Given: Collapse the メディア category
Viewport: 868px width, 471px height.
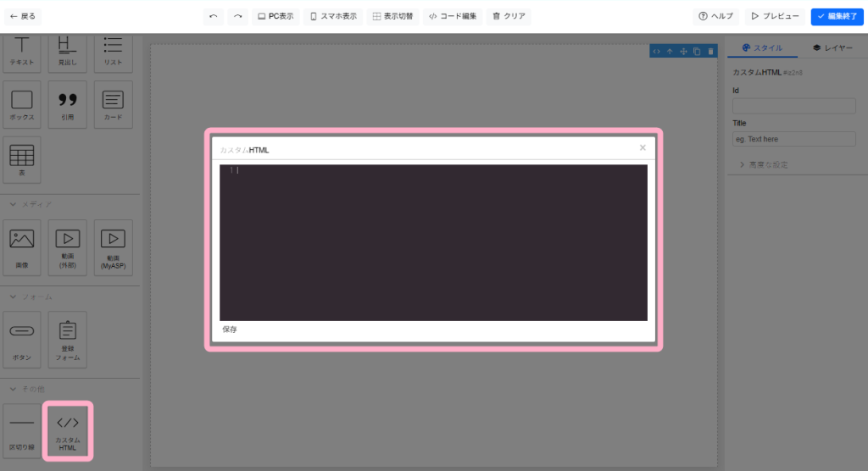Looking at the screenshot, I should [14, 204].
